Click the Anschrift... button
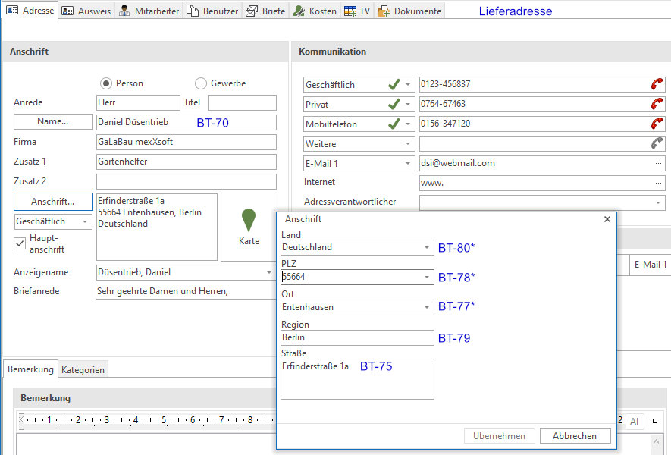This screenshot has width=671, height=455. click(53, 202)
